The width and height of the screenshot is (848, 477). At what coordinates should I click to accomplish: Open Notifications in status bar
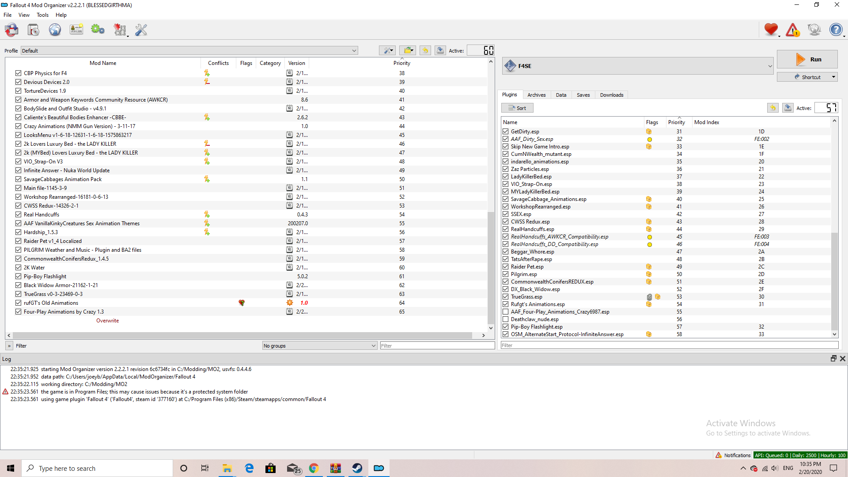pyautogui.click(x=733, y=455)
